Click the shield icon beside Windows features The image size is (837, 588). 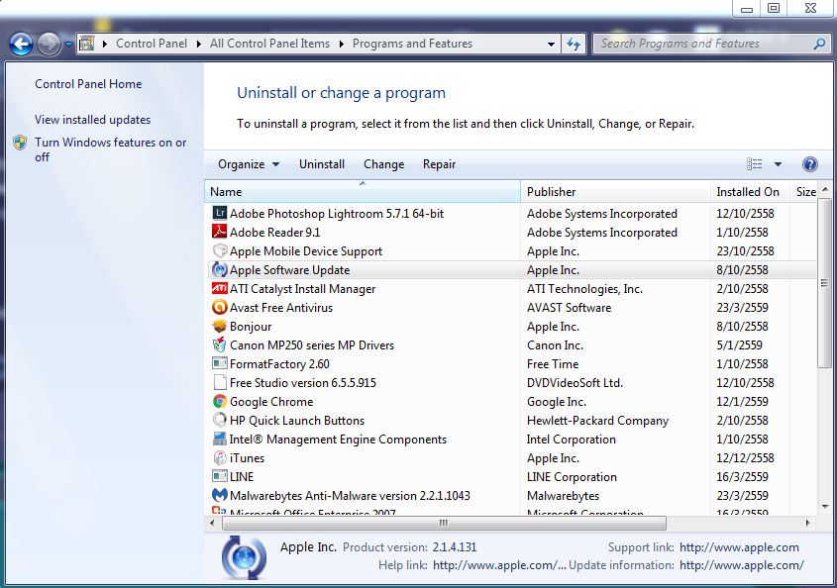pos(20,143)
